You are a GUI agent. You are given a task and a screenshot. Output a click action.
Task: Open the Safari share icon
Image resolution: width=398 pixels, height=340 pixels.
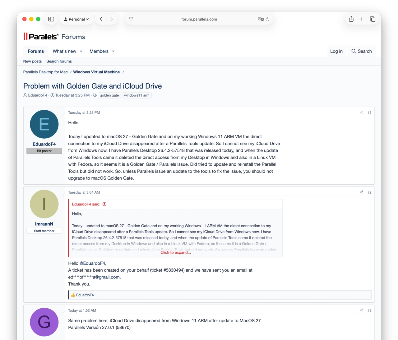coord(351,19)
